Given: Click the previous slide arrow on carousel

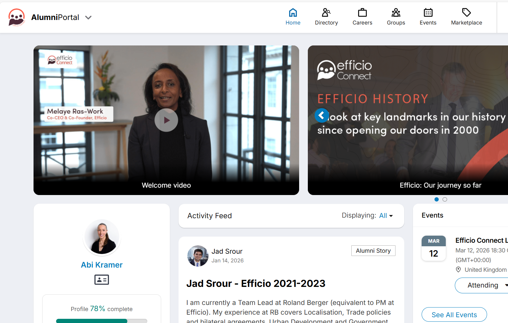Looking at the screenshot, I should [x=322, y=115].
